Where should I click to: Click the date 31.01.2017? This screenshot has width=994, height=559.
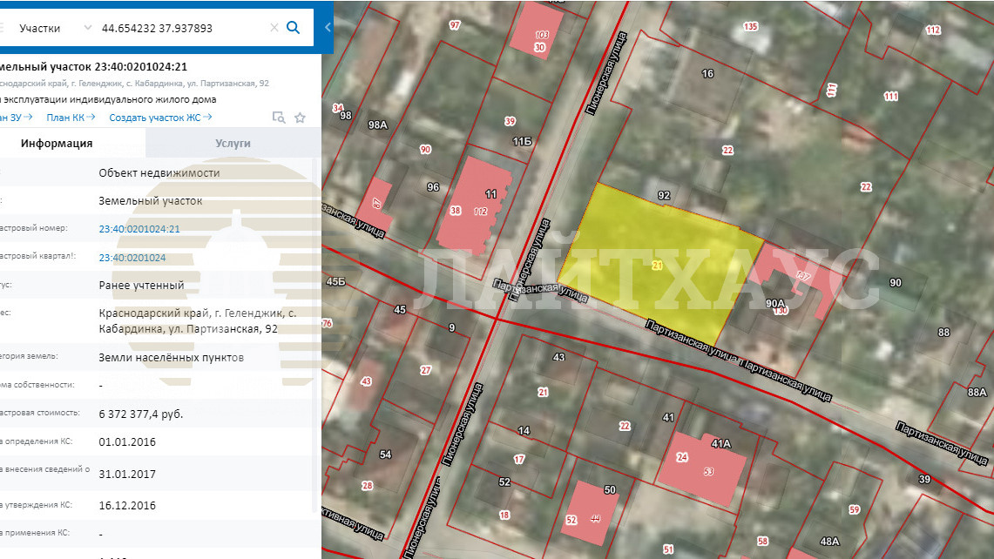(x=127, y=474)
